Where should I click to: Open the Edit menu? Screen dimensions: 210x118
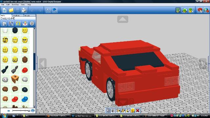point(8,5)
